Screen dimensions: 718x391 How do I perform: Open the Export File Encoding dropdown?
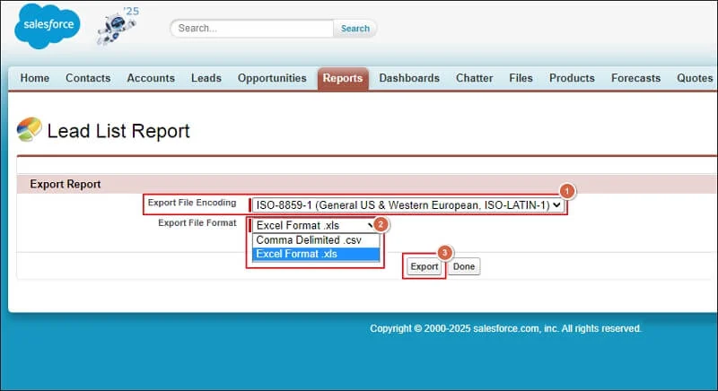click(x=407, y=205)
